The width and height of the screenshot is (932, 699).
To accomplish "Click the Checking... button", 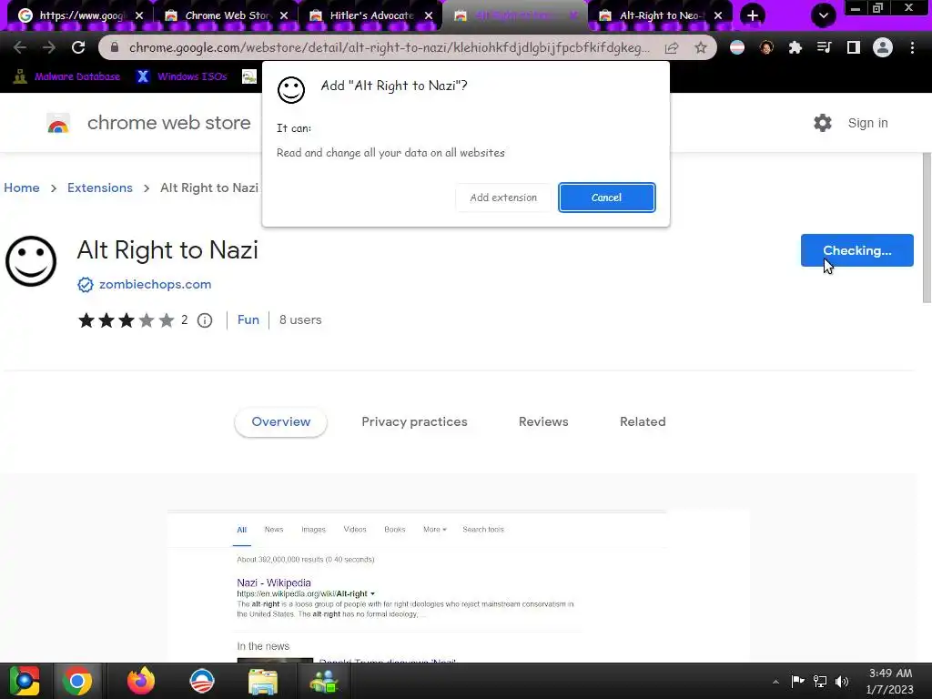I will (856, 250).
